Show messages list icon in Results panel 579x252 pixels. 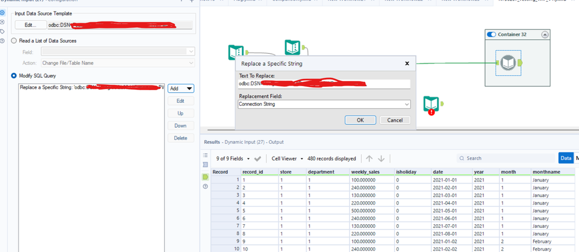205,155
